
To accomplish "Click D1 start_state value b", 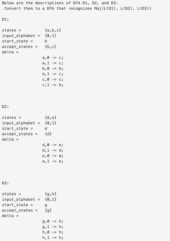I will 46,41.
